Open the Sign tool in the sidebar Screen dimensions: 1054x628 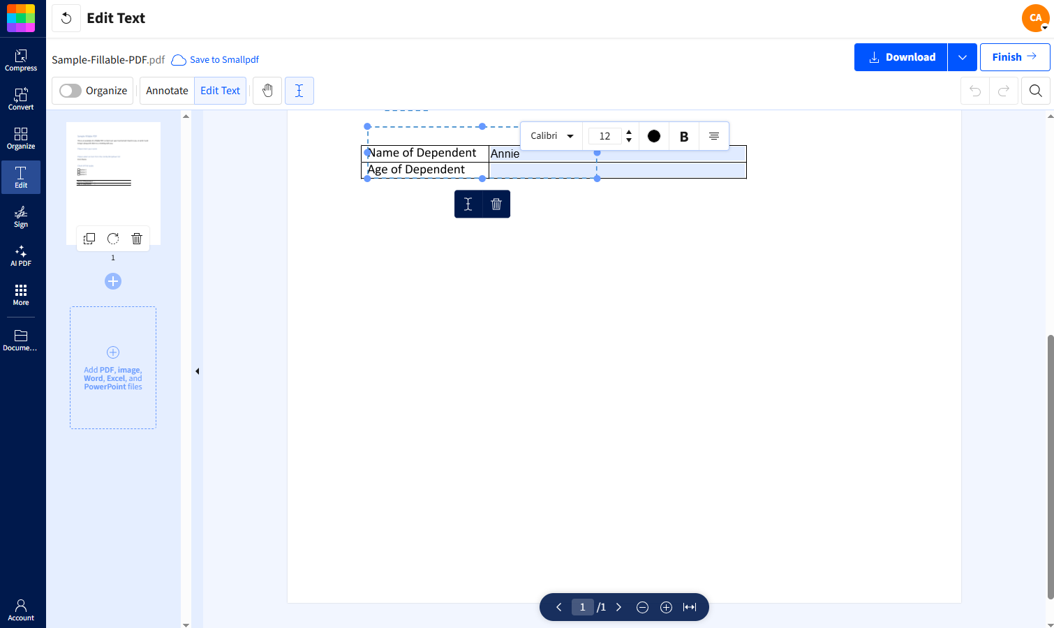tap(21, 216)
